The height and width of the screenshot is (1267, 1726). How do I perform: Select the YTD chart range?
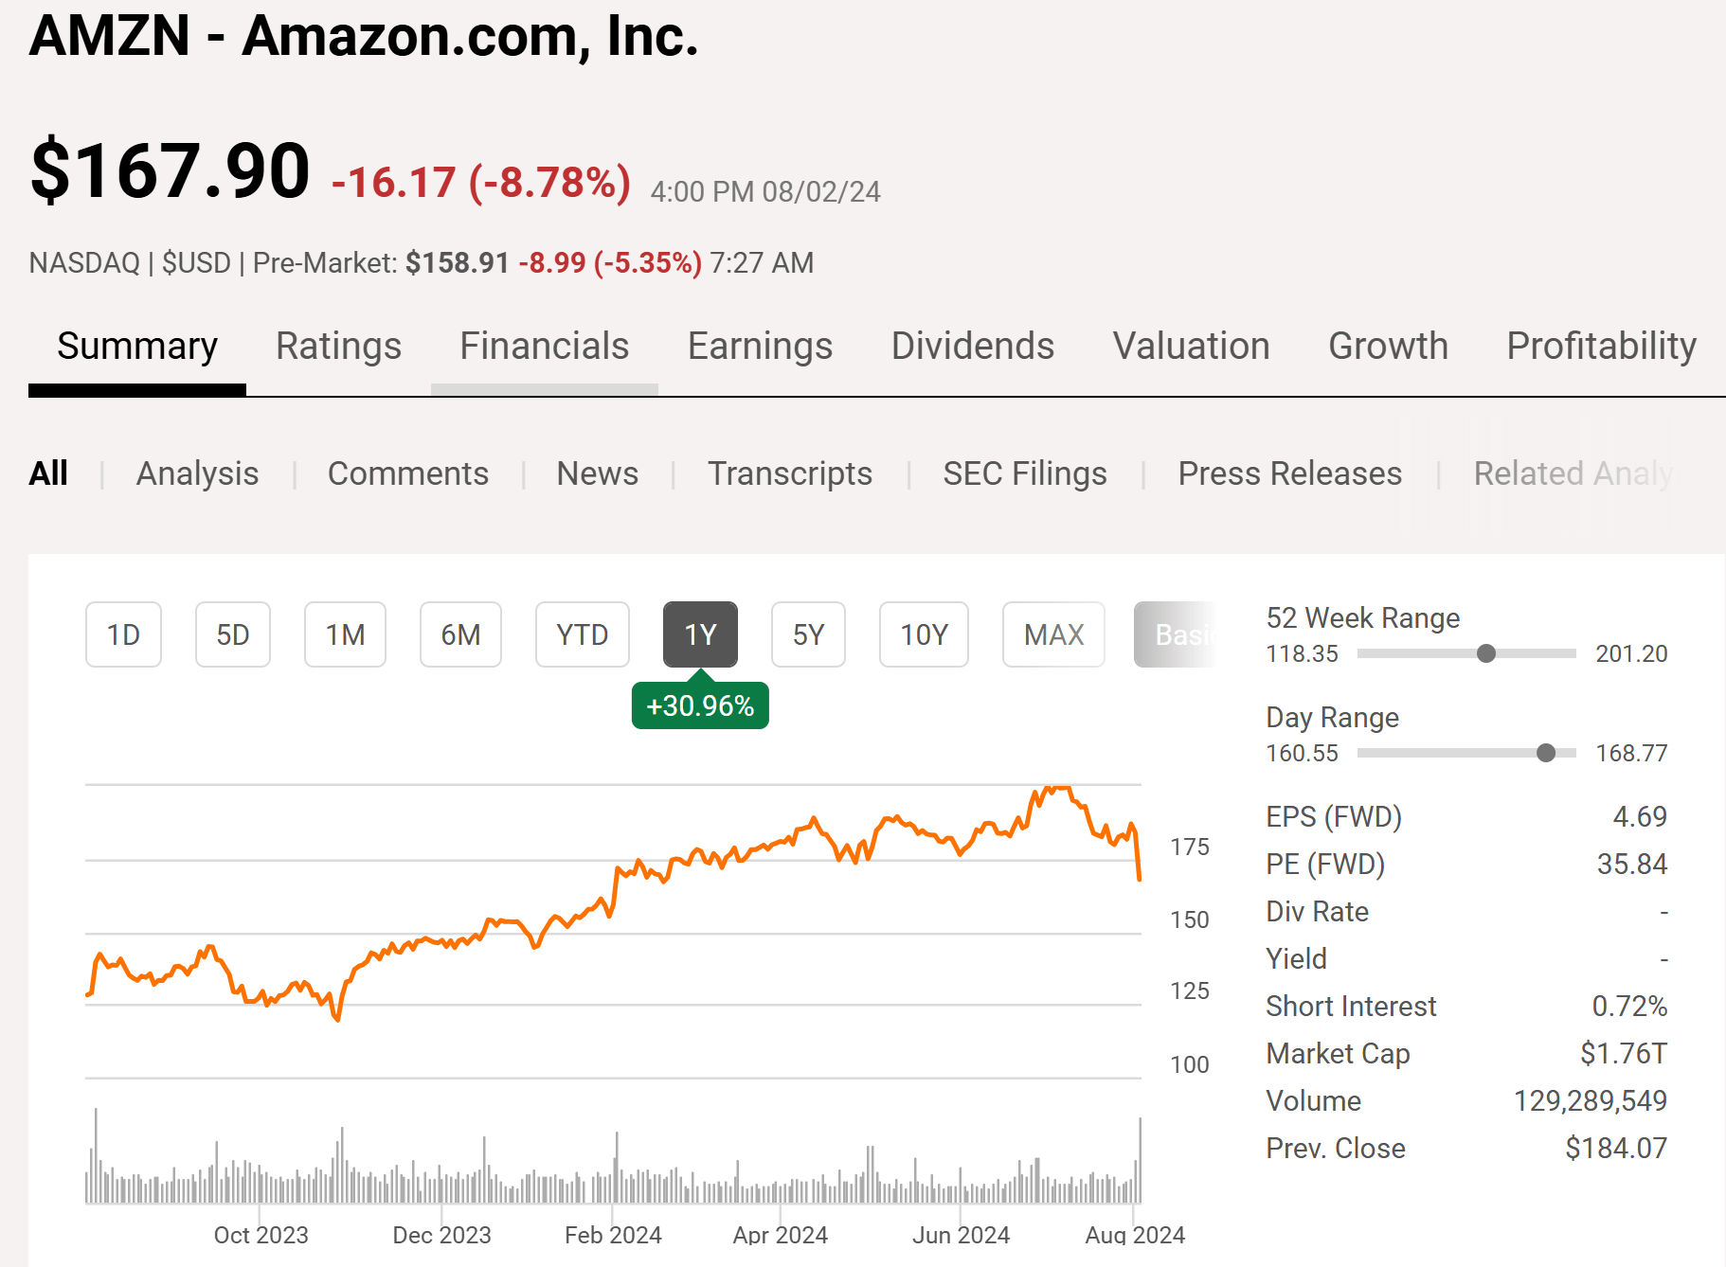tap(582, 634)
